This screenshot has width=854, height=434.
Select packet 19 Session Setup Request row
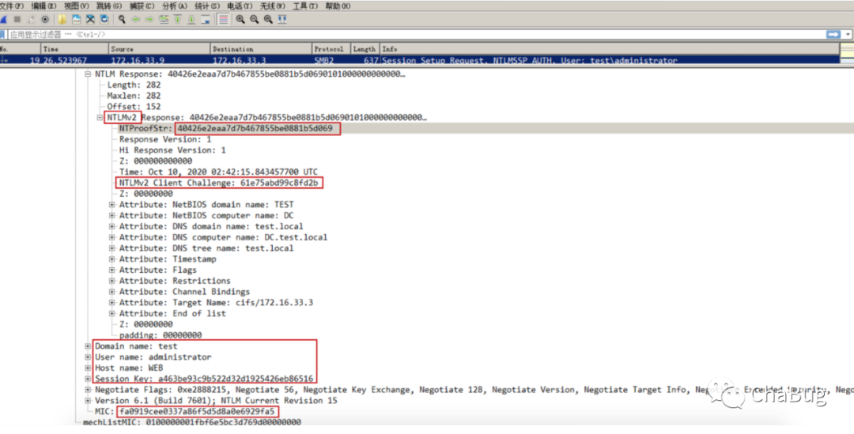(x=419, y=60)
